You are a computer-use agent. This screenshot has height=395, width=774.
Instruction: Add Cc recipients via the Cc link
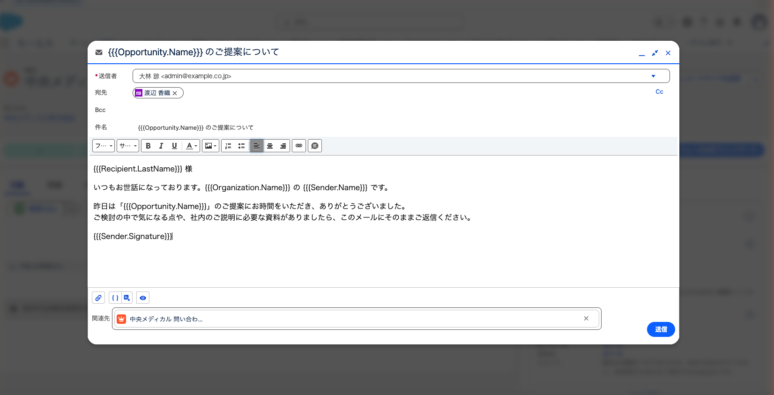(x=659, y=92)
